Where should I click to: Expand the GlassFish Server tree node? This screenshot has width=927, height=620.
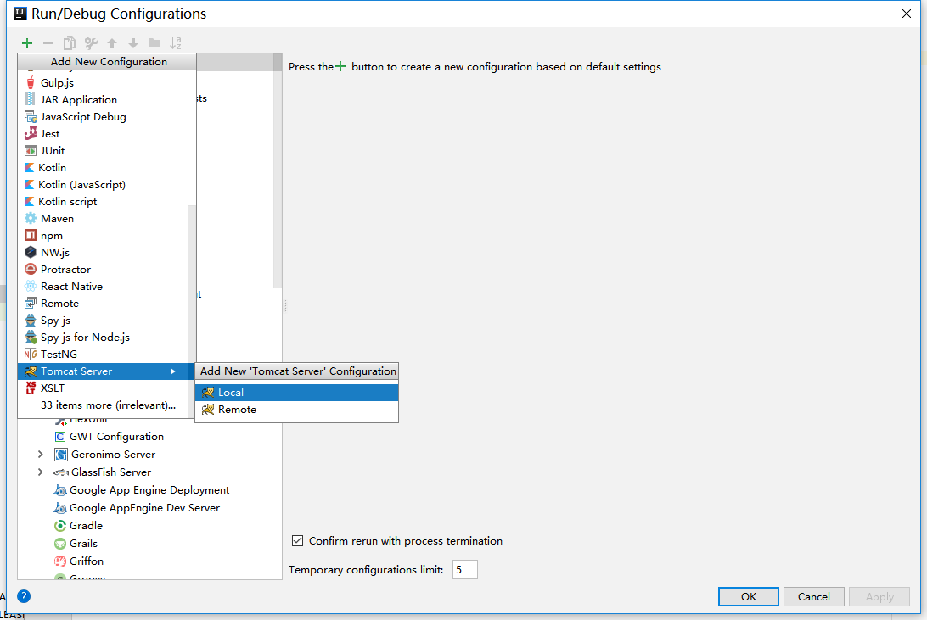[40, 472]
